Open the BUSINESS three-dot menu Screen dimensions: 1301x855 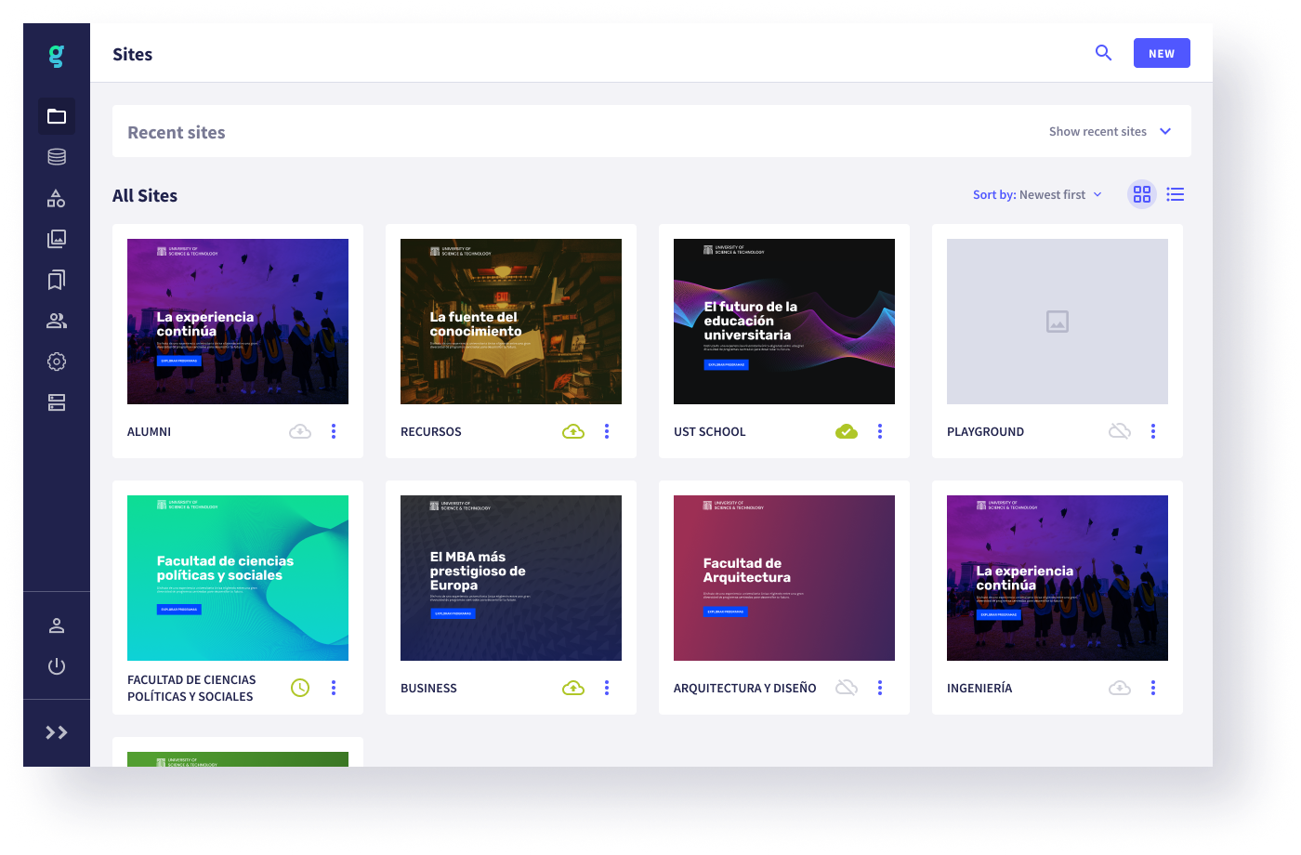(607, 688)
